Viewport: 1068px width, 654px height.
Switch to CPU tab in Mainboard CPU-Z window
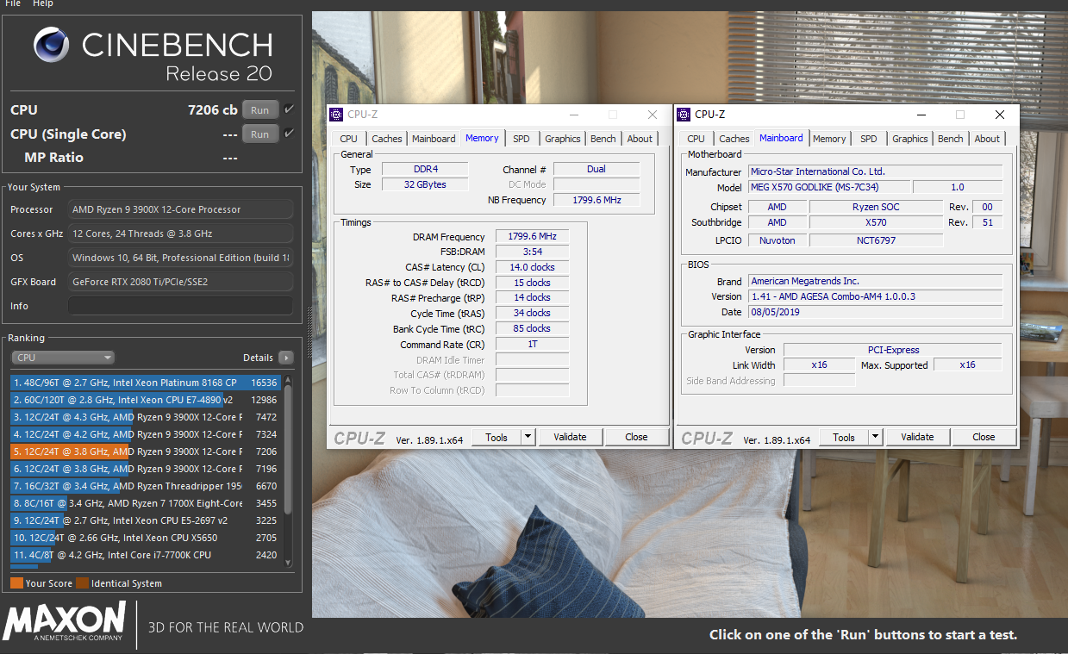click(x=696, y=139)
